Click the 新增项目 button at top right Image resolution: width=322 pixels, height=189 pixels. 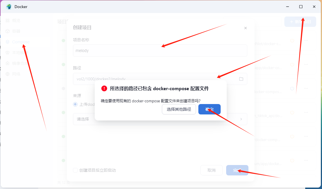[x=300, y=22]
